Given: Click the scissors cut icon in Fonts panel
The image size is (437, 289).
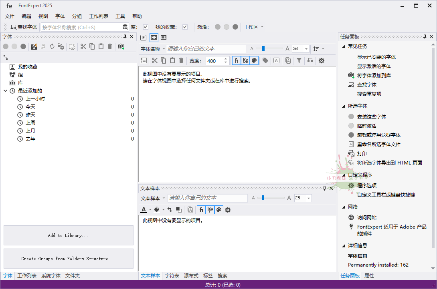Looking at the screenshot, I should 83,46.
